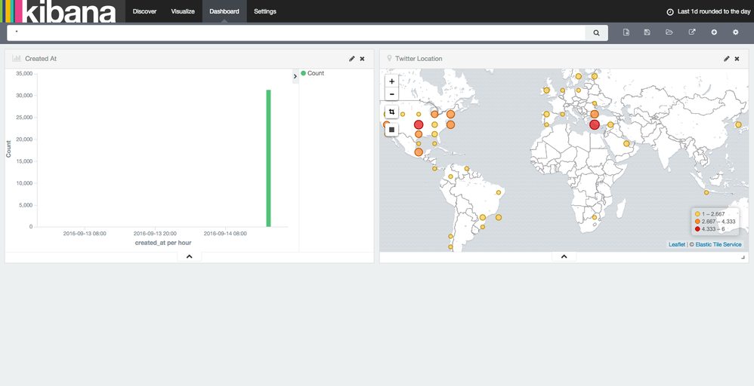The image size is (754, 386).
Task: Run the search with magnifier button
Action: (x=596, y=32)
